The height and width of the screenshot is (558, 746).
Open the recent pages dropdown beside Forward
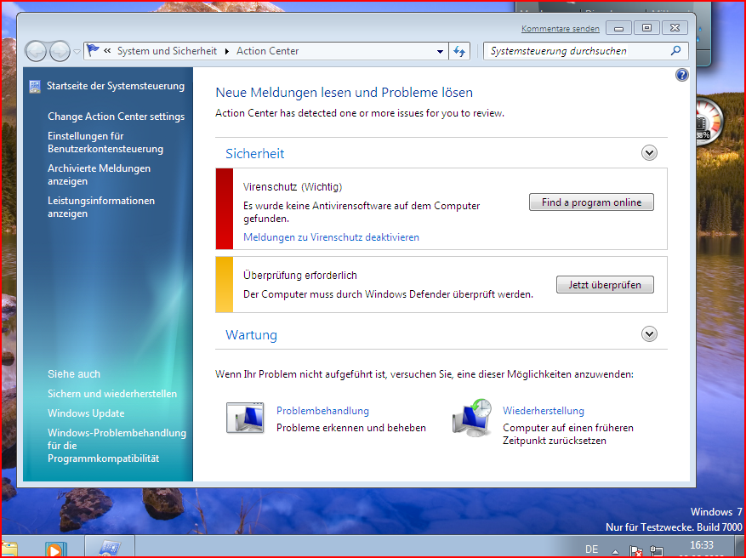(x=77, y=51)
